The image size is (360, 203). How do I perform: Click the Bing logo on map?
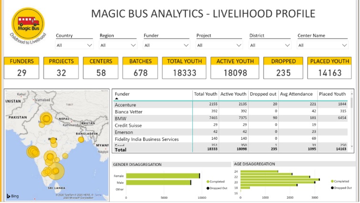(x=13, y=196)
